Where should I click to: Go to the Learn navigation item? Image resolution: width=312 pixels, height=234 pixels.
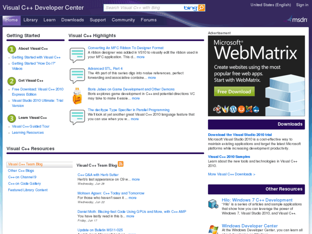point(49,20)
